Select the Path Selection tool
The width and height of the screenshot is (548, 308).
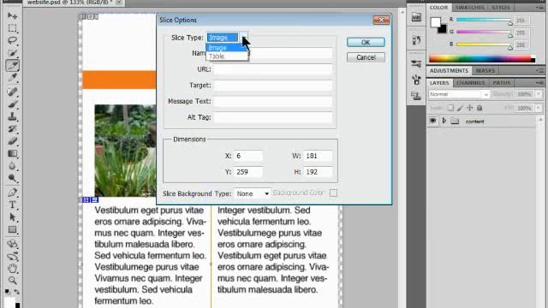[x=12, y=217]
